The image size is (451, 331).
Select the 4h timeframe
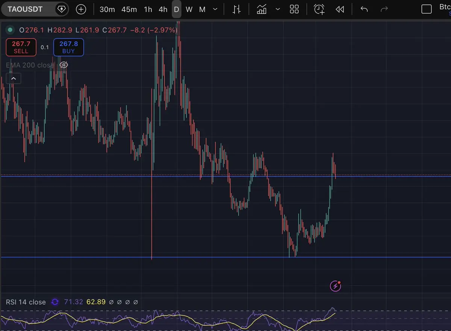click(x=163, y=9)
